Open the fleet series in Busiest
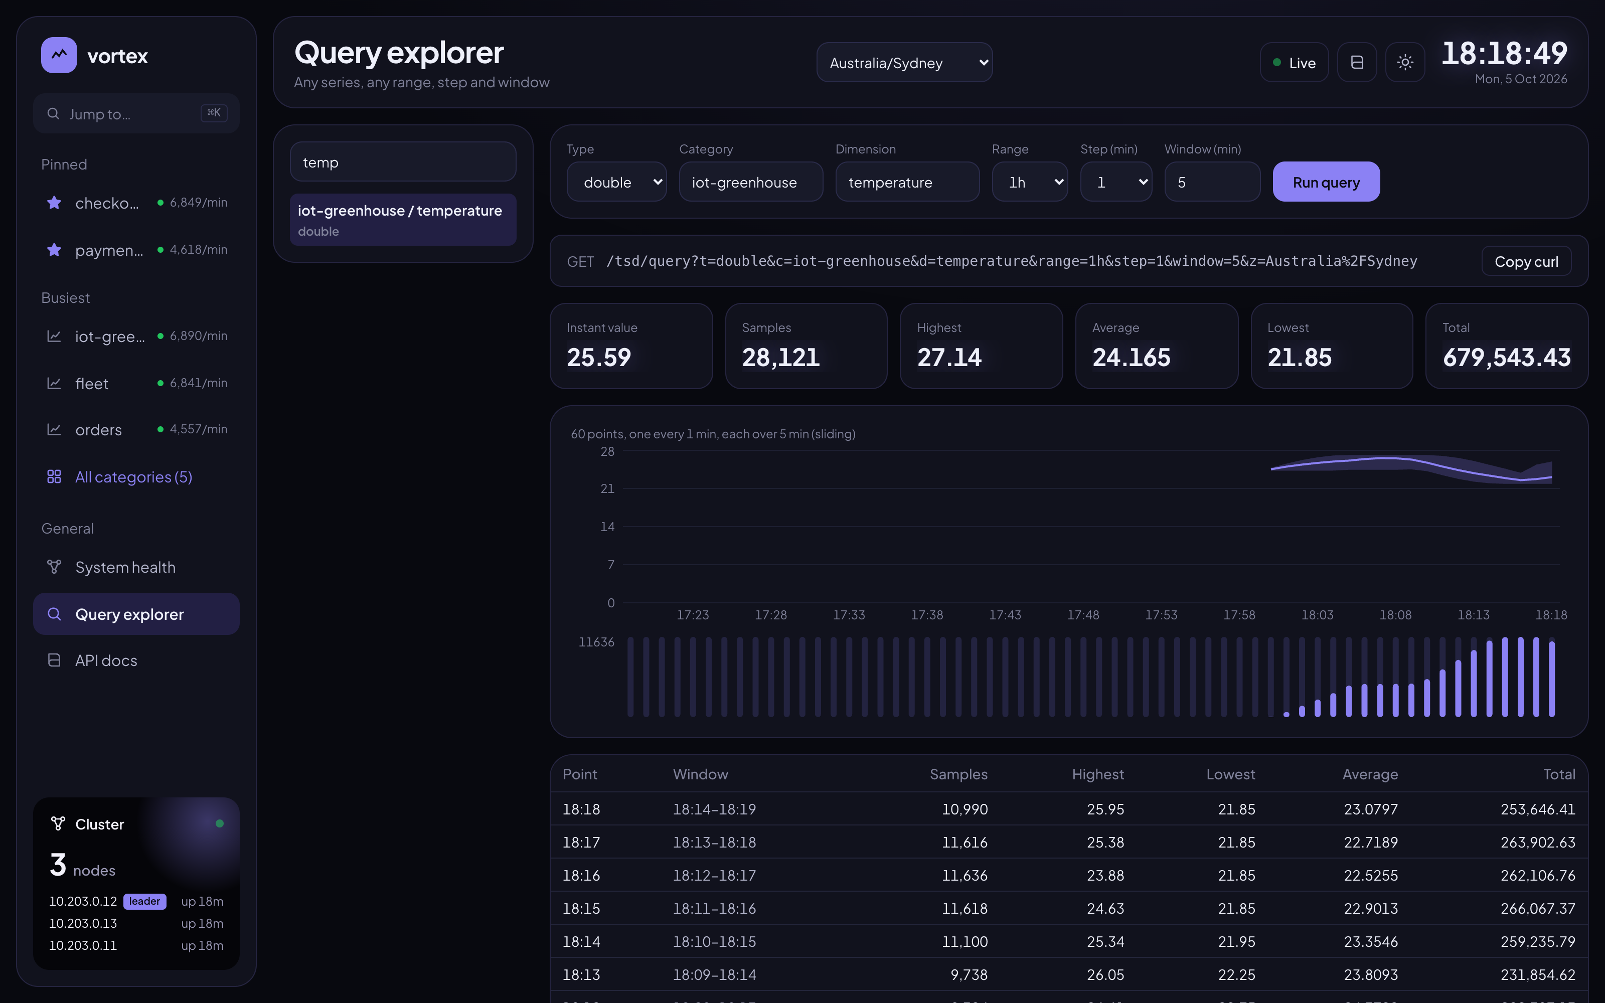 click(x=136, y=384)
